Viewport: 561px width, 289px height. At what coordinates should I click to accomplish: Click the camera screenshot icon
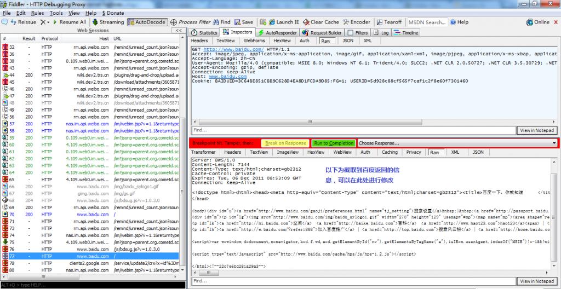coord(263,22)
